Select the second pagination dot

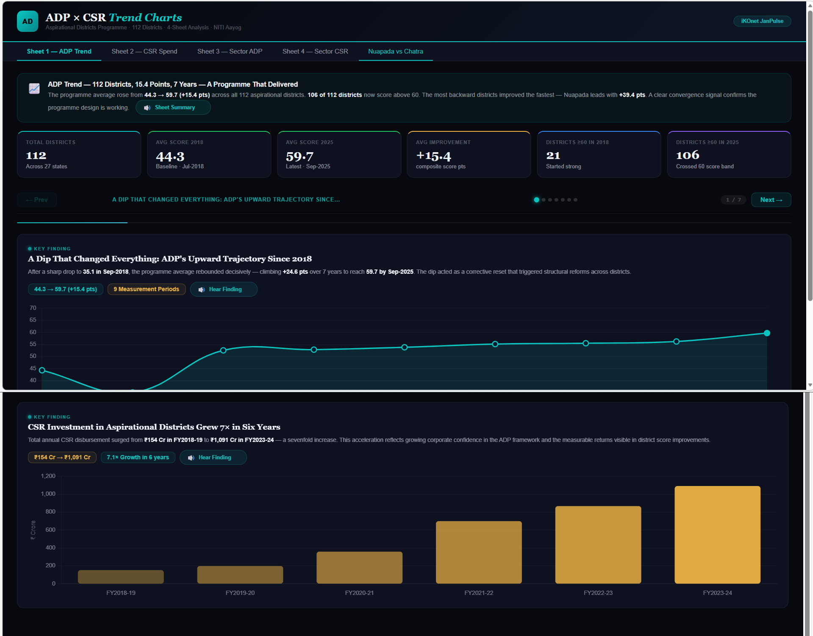point(544,200)
